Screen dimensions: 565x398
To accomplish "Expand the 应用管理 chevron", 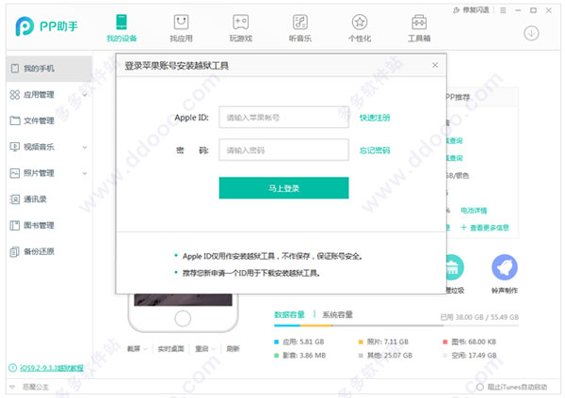I will tap(85, 95).
